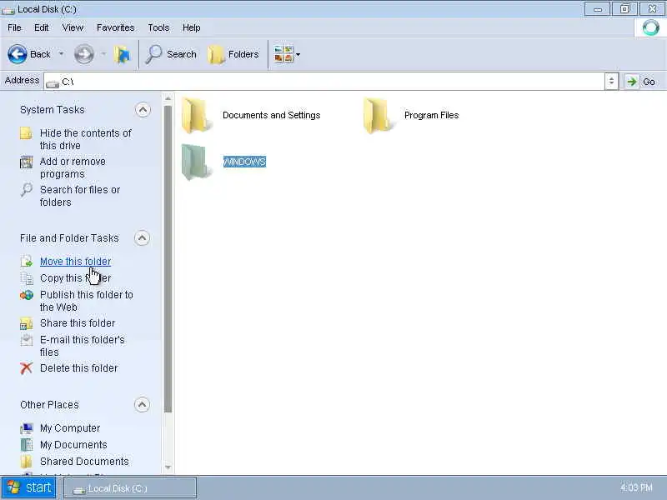
Task: Open My Documents under Other Places
Action: [73, 445]
